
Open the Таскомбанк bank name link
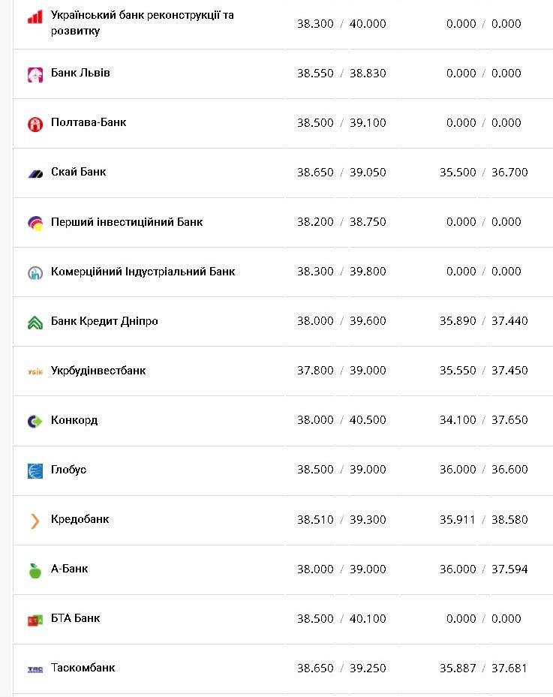[83, 668]
